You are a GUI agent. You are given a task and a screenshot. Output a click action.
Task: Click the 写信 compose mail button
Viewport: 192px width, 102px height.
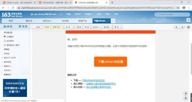23,27
